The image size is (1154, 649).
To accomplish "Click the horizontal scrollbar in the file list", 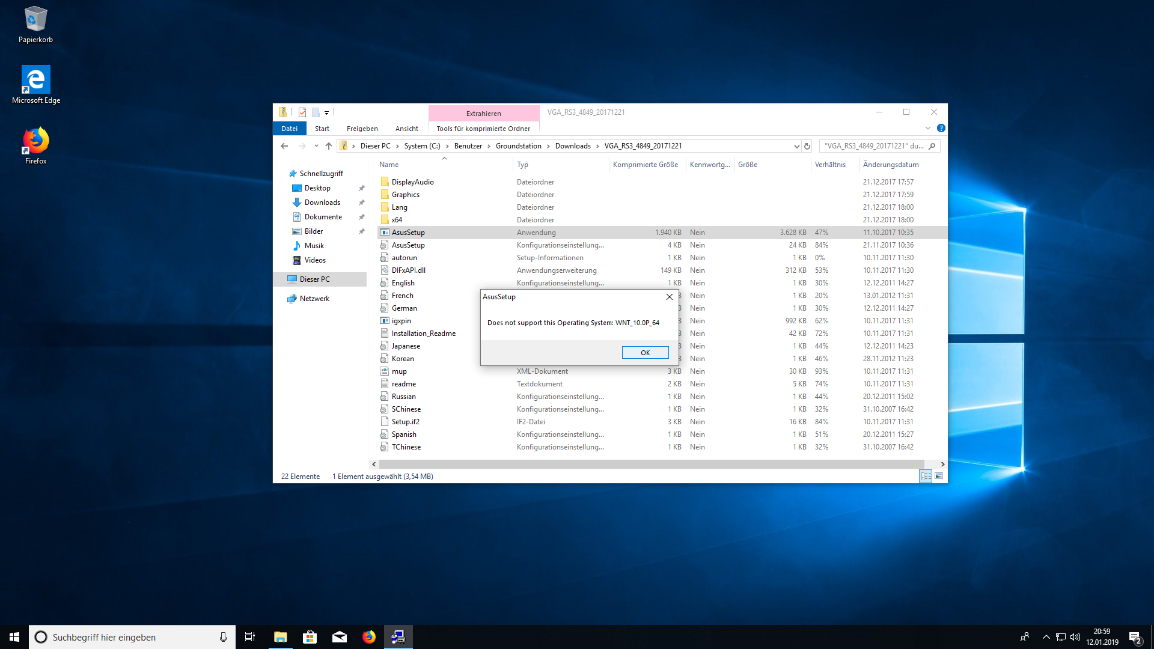I will coord(649,464).
